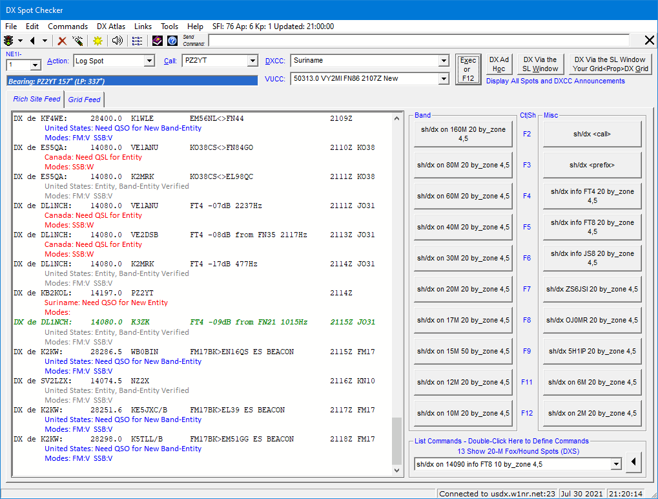The width and height of the screenshot is (658, 499).
Task: Expand the NE1I- number dropdown
Action: [36, 65]
